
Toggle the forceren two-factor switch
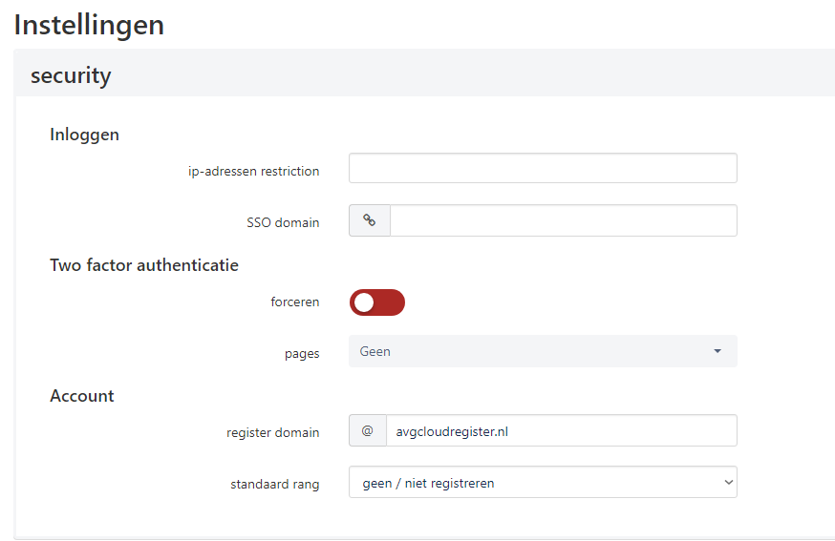coord(377,302)
